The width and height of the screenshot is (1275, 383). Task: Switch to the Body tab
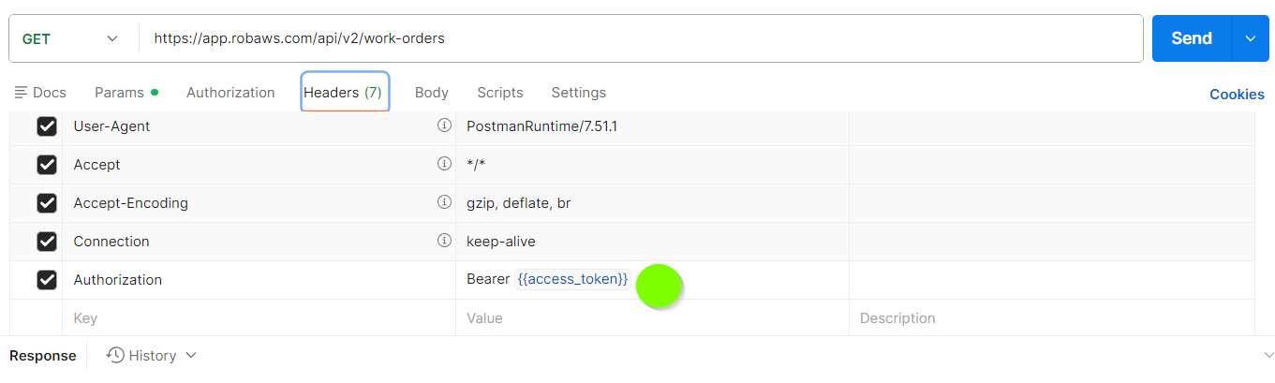[432, 93]
